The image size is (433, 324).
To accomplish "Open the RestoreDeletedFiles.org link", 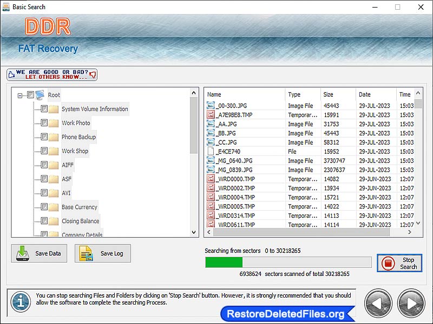I will 287,312.
